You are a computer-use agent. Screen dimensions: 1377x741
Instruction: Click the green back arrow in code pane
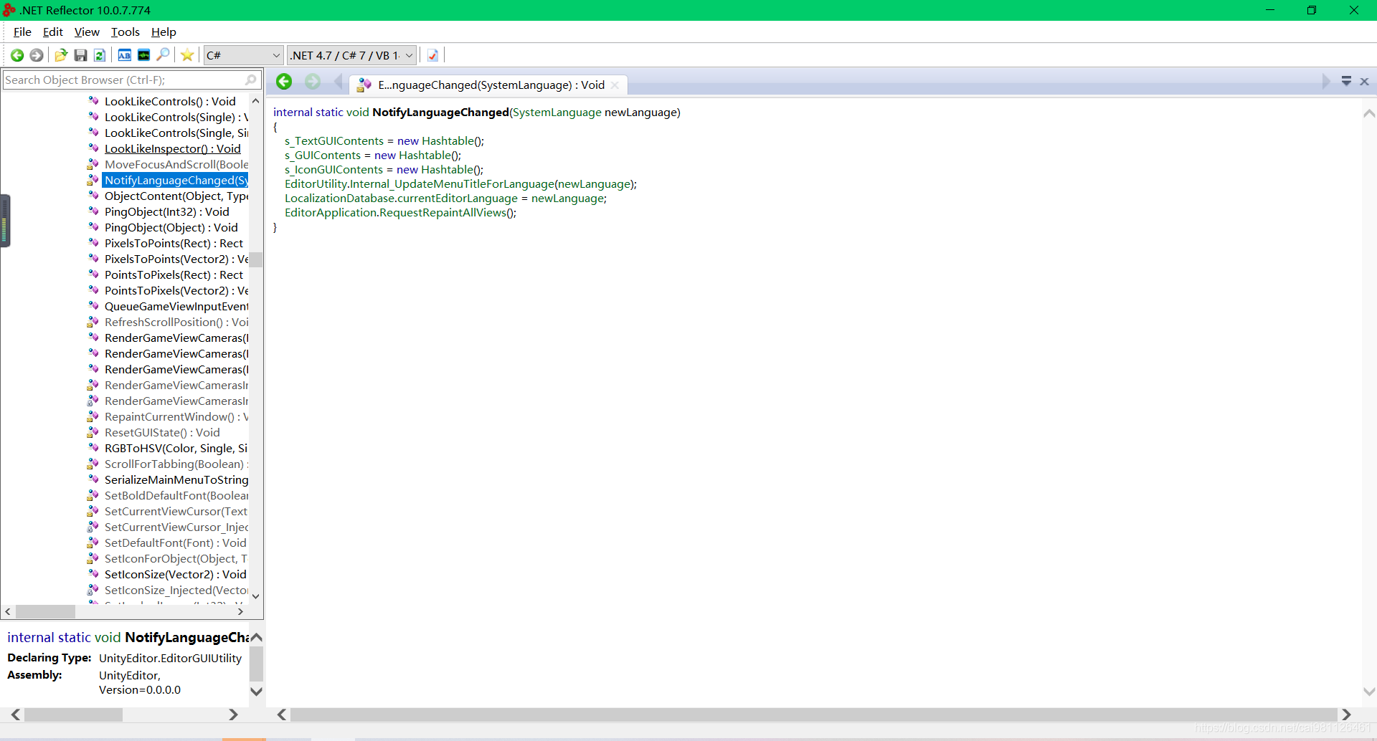[x=284, y=82]
